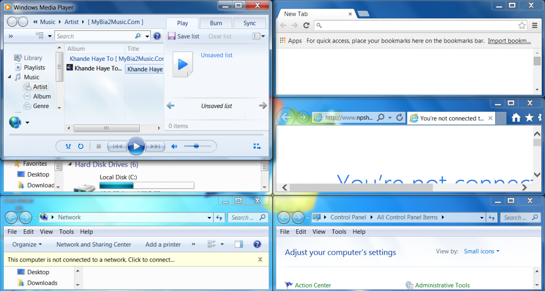Expand the Small icons view dropdown
Viewport: 545px width, 291px height.
(x=481, y=251)
